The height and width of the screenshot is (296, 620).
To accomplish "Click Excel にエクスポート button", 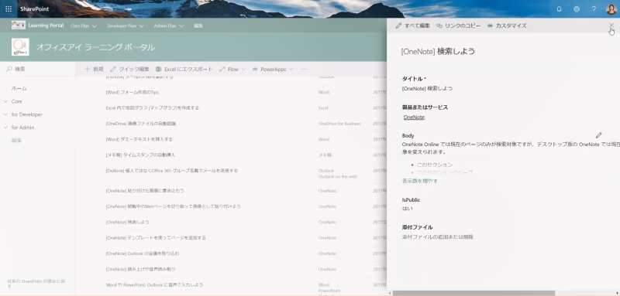I will (x=184, y=69).
